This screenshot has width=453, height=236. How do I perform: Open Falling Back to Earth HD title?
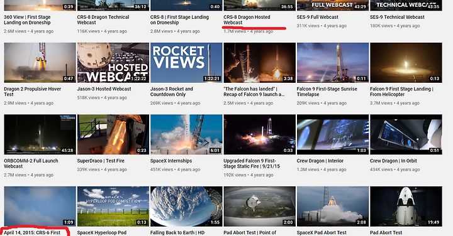(177, 232)
